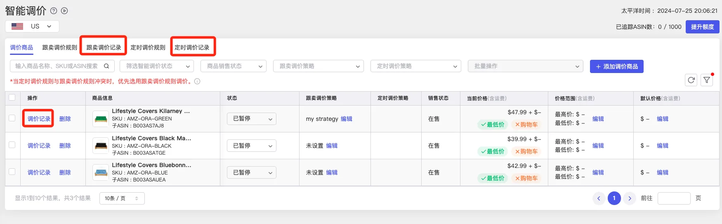Open the 批量操作 dropdown
This screenshot has height=224, width=722.
[526, 66]
